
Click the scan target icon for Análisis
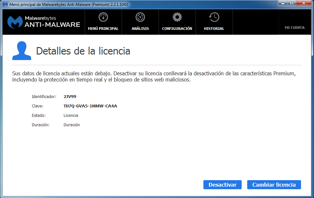click(140, 17)
